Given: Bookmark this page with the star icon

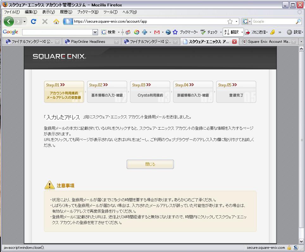Looking at the screenshot, I should [x=230, y=21].
